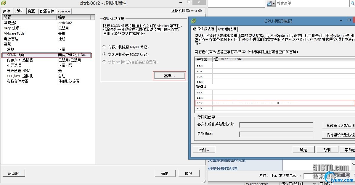Select the 常规 row under 高级
Screen dimensions: 355x185
48,49
